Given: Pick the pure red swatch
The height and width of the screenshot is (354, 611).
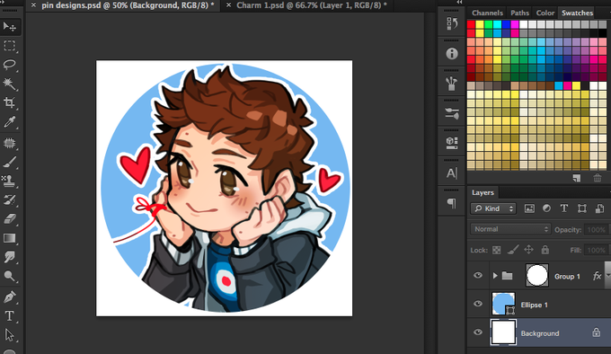Looking at the screenshot, I should [x=471, y=24].
